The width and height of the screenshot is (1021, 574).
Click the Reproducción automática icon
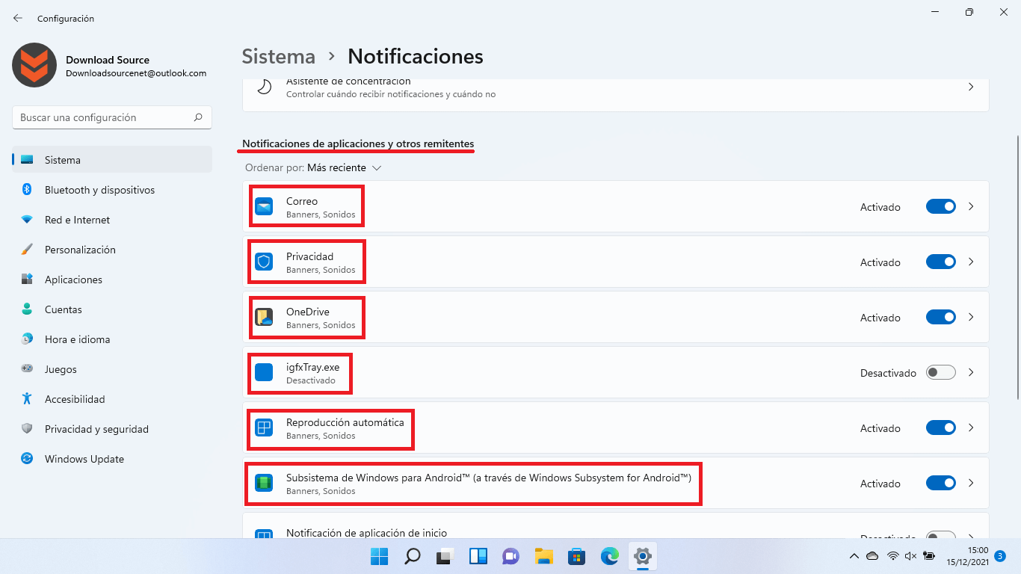(x=263, y=428)
